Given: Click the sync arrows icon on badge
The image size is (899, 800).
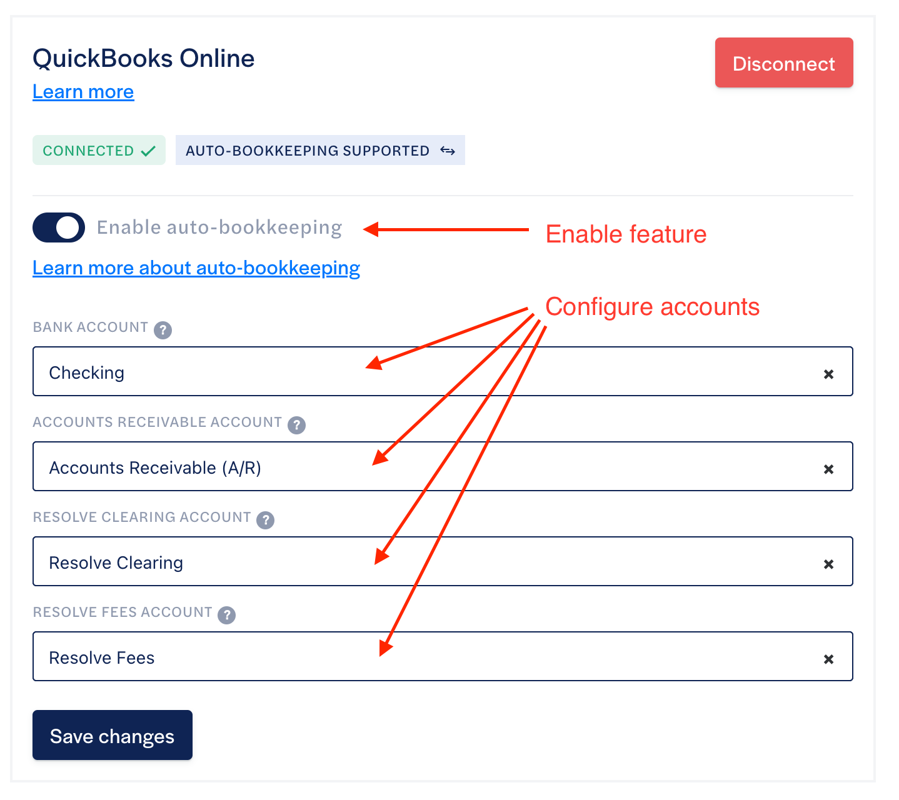Looking at the screenshot, I should [448, 151].
